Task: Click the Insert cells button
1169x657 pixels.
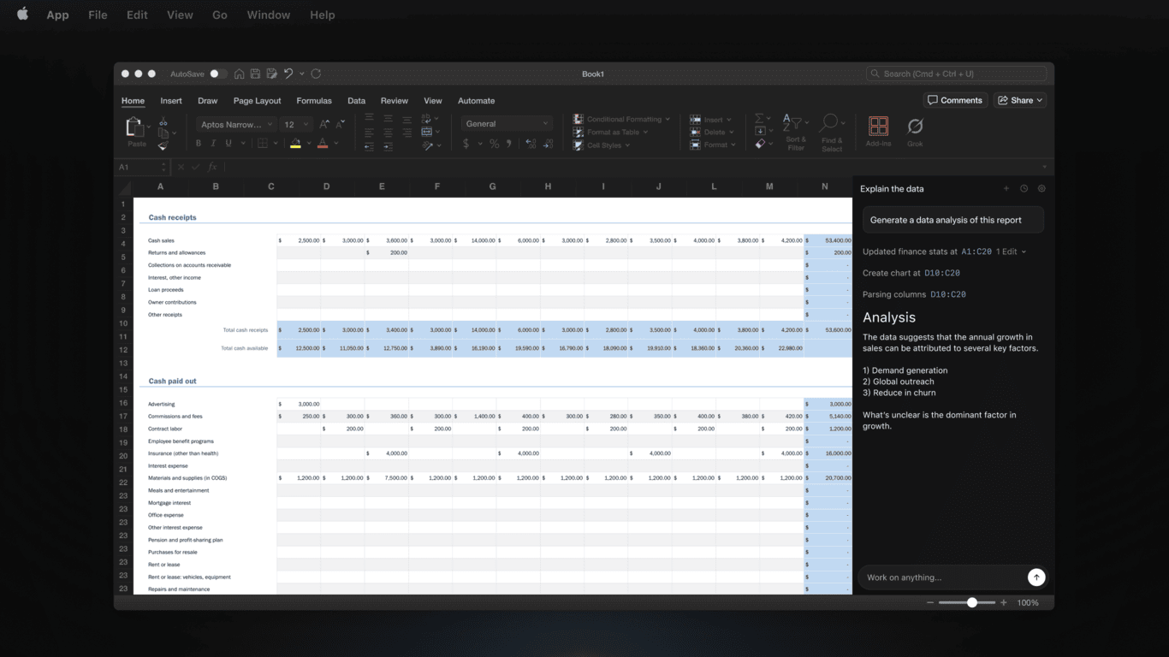Action: (709, 120)
